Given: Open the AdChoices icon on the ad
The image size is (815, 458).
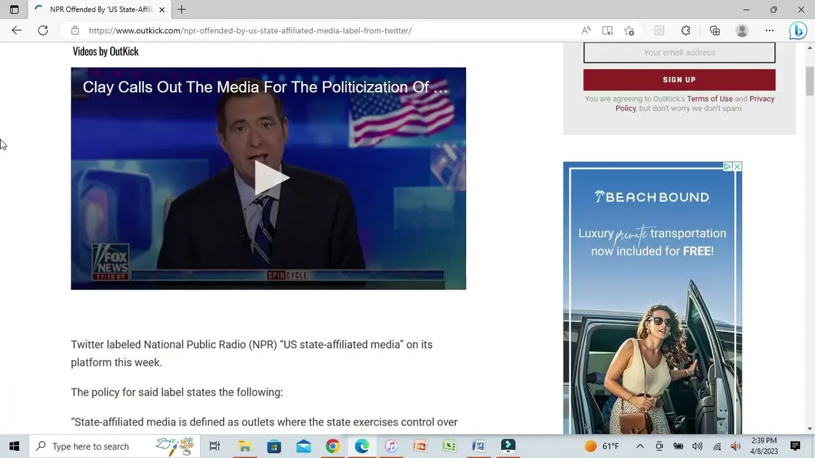Looking at the screenshot, I should (728, 167).
